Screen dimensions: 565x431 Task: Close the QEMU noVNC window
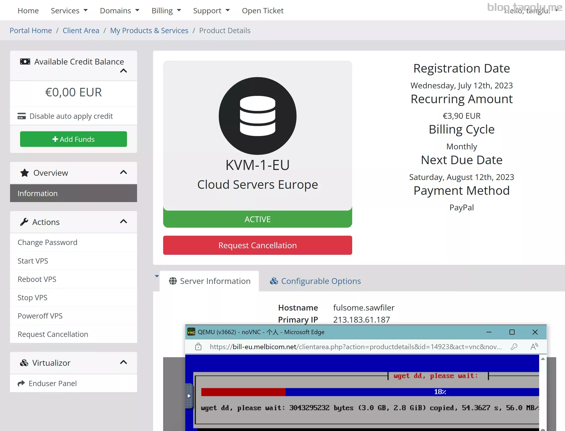(x=535, y=332)
